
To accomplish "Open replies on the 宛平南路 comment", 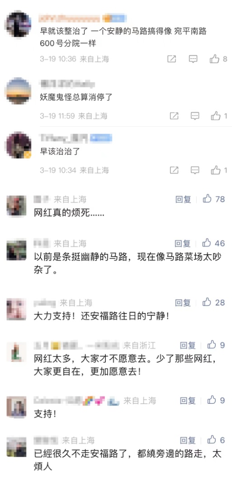I will point(193,59).
